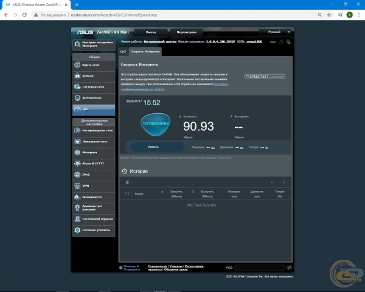Image resolution: width=365 pixels, height=292 pixels.
Task: Open the Guest Network (Гостевая сеть) item
Action: [x=94, y=87]
